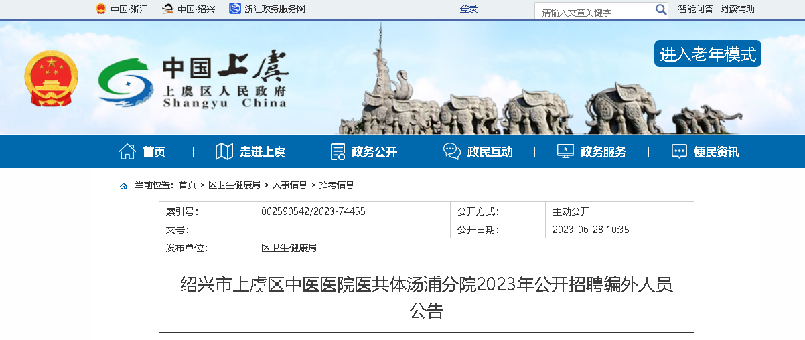The image size is (805, 340).
Task: Click the 中国·浙江 national emblem icon
Action: pyautogui.click(x=100, y=9)
